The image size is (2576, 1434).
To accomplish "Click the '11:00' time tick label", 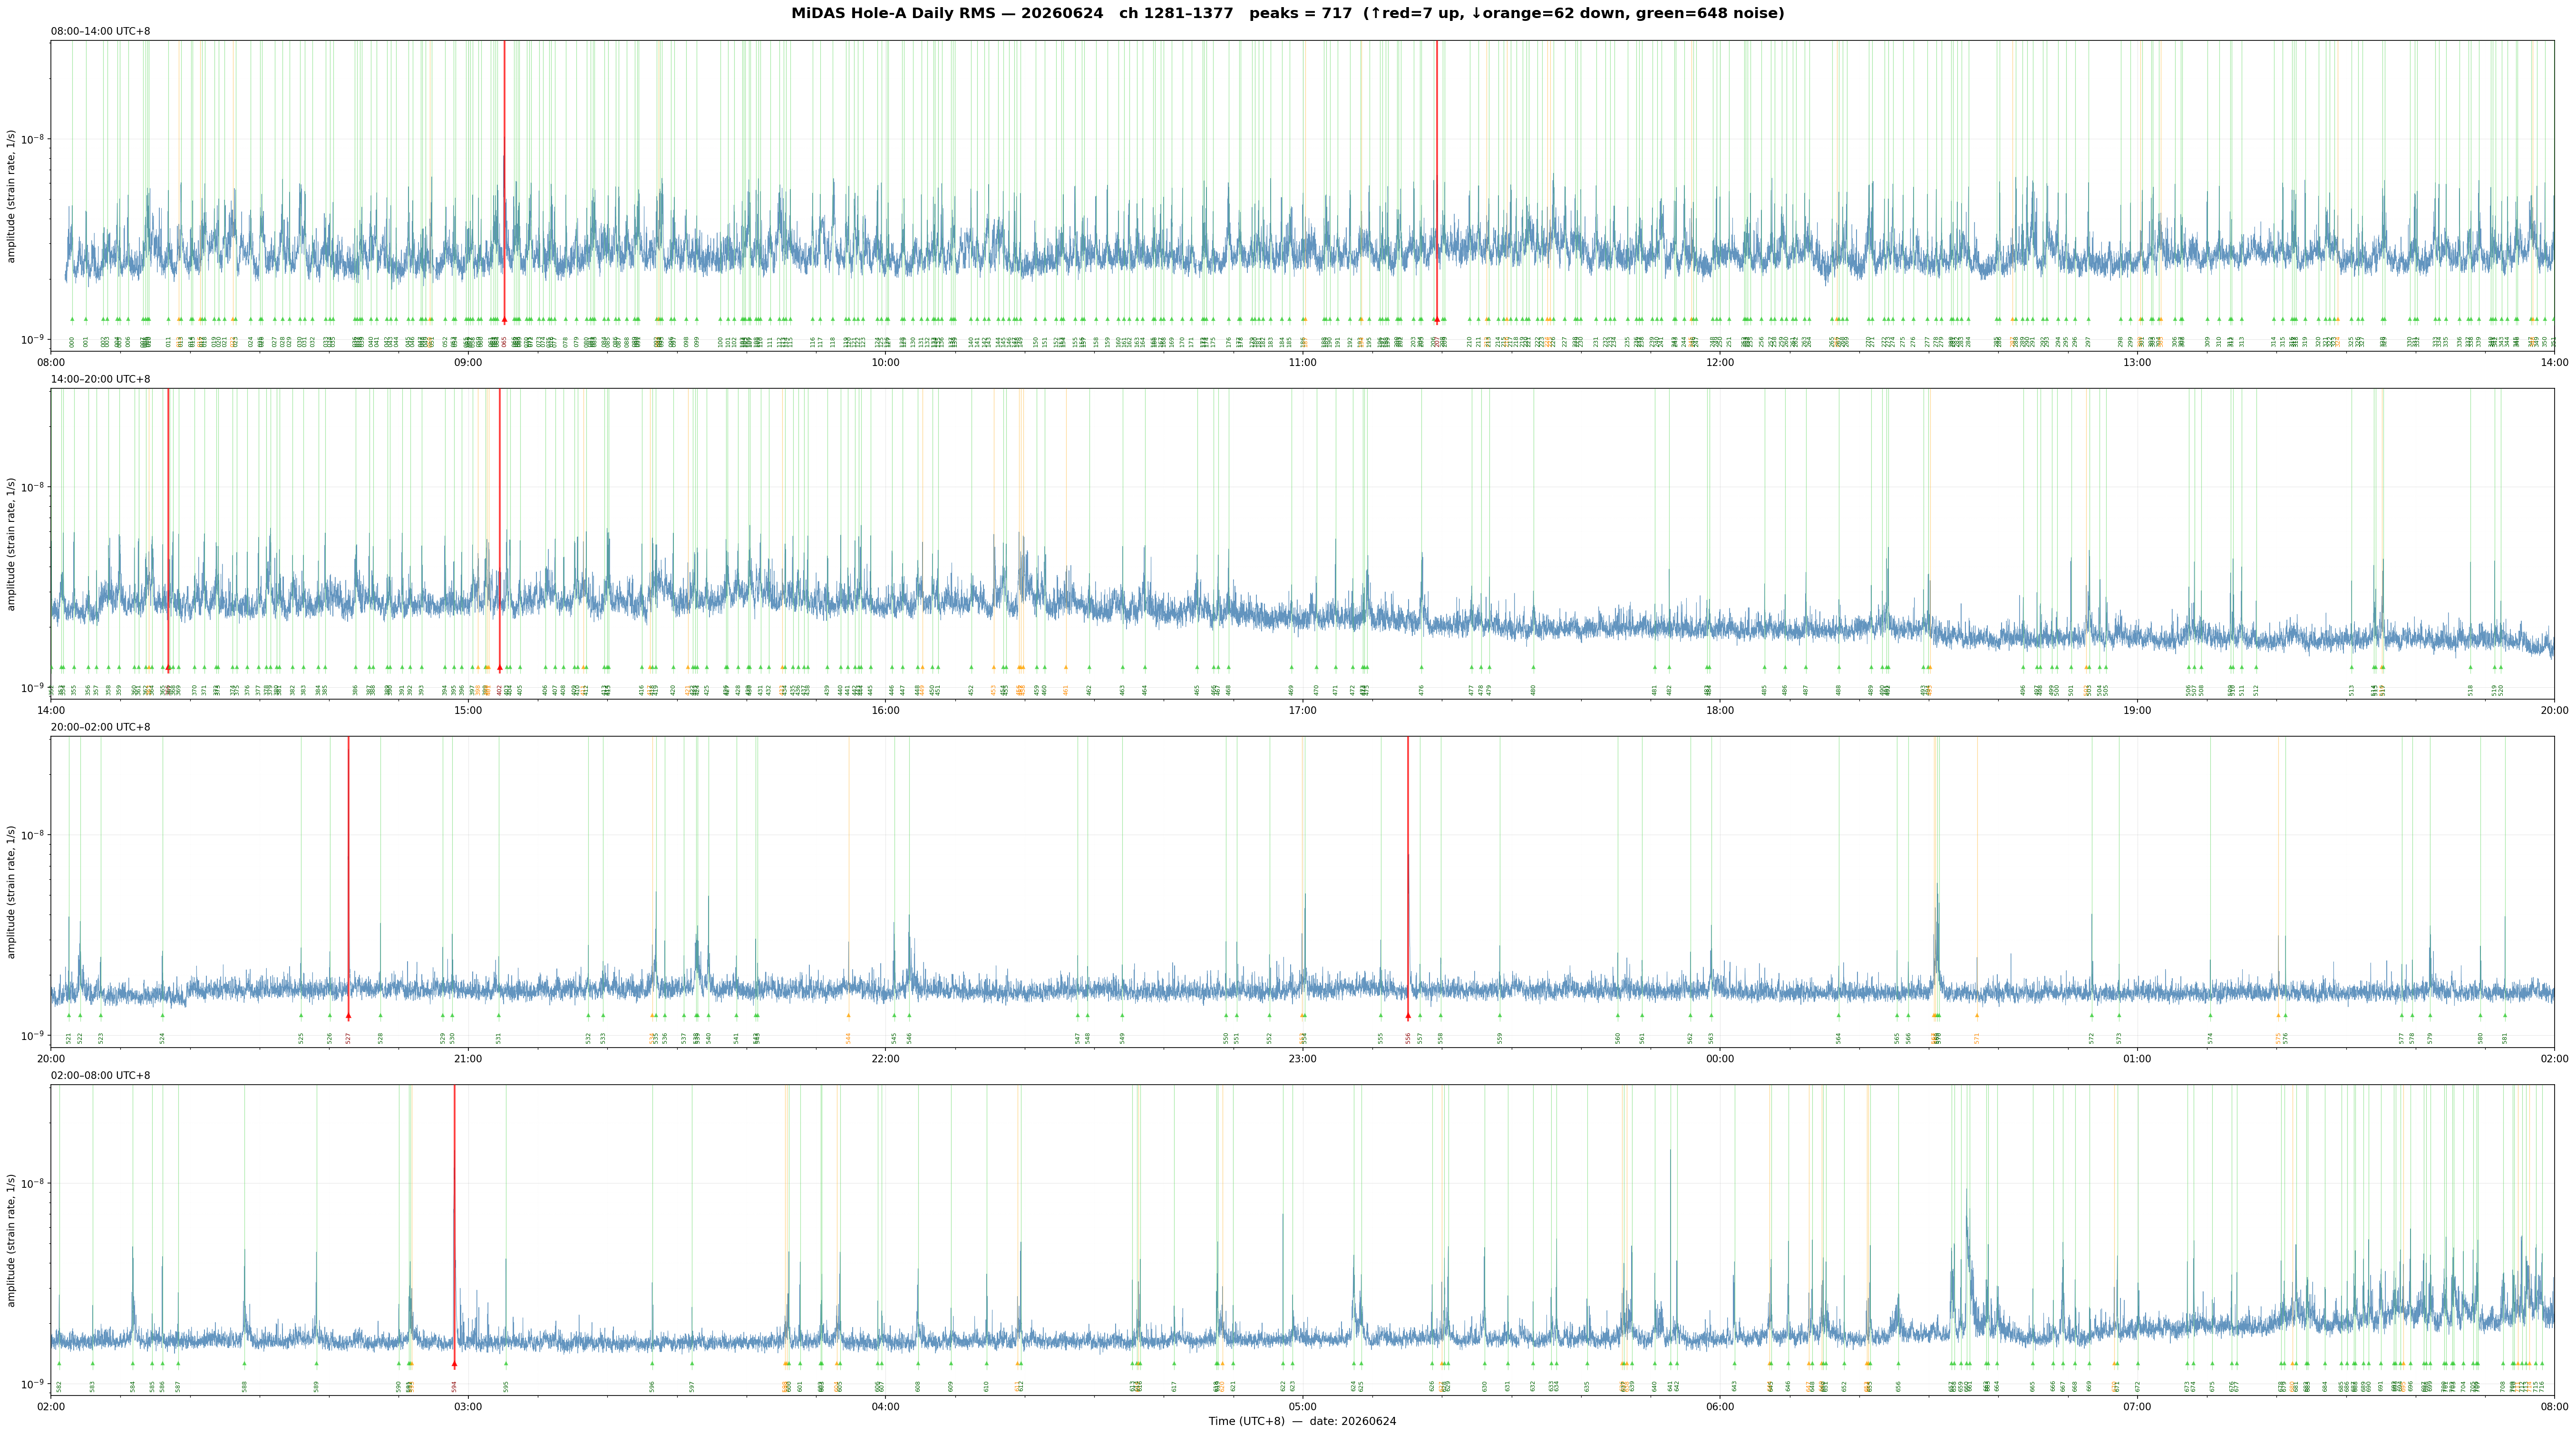I will point(1302,362).
